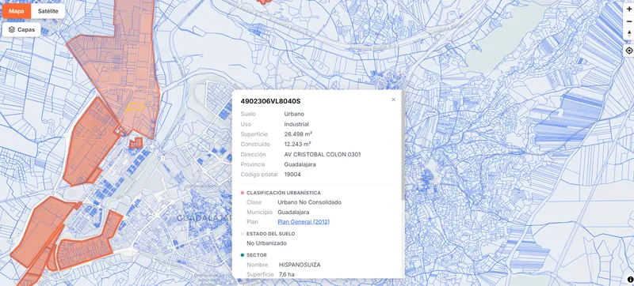Click Guadalajara in the Municipio row
This screenshot has height=286, width=634.
[x=293, y=212]
